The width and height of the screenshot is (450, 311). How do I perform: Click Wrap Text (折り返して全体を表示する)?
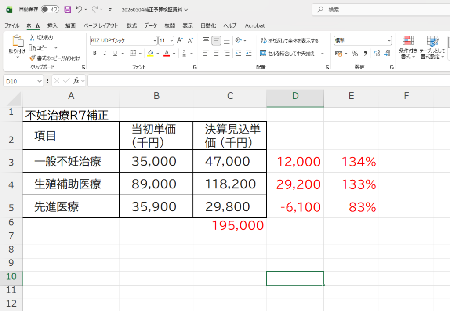(290, 41)
